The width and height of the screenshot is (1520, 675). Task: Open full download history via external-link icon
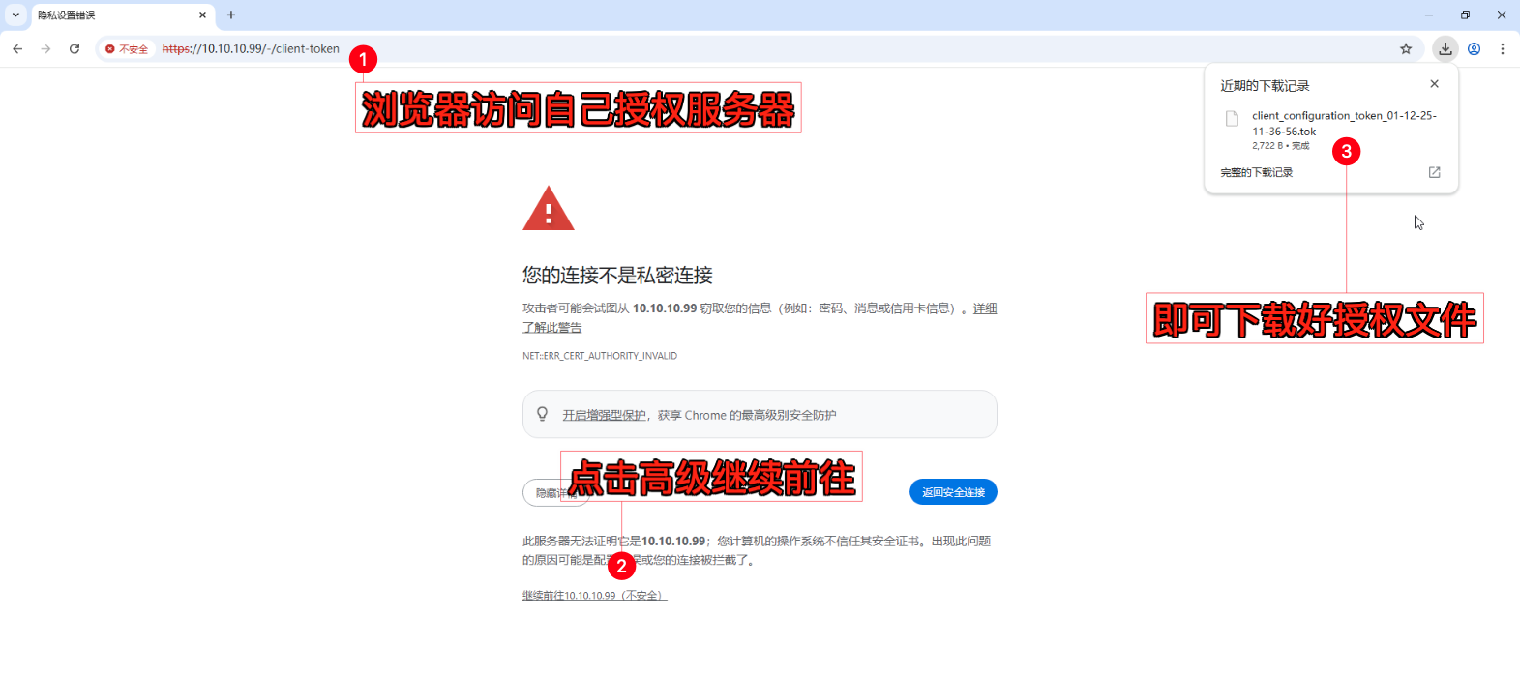(x=1434, y=172)
